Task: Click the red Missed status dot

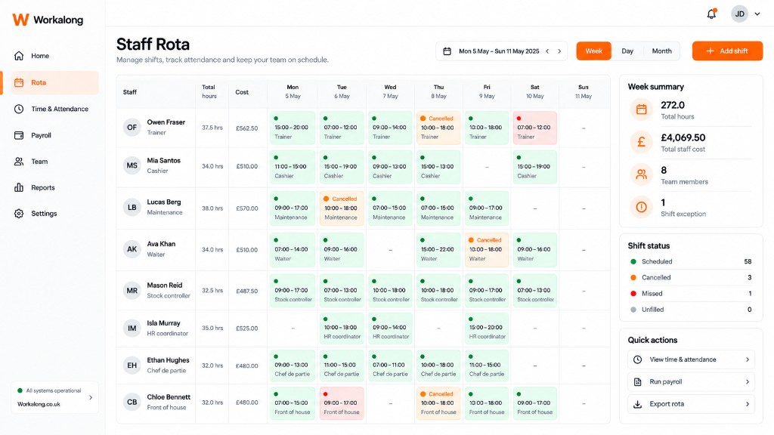Action: [x=633, y=294]
